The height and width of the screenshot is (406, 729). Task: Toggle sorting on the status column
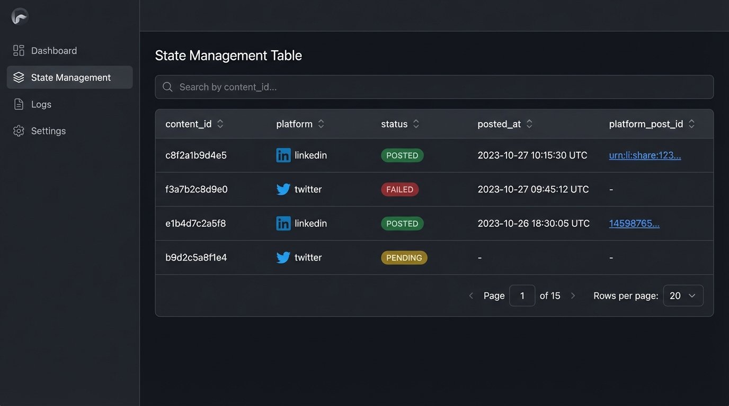point(416,124)
